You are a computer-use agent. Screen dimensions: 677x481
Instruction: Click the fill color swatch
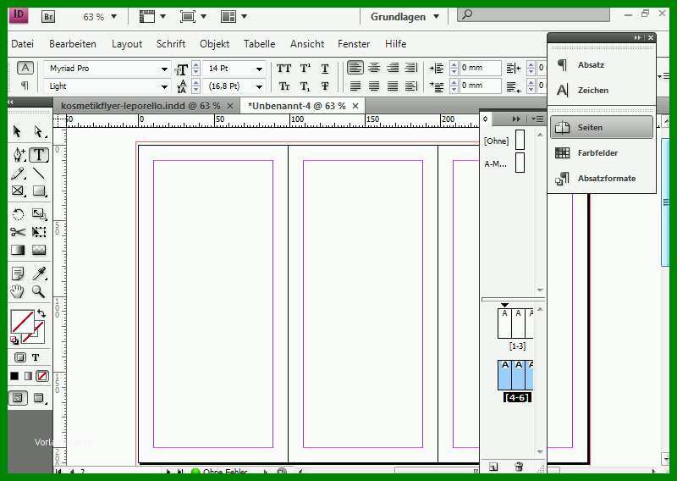point(23,322)
